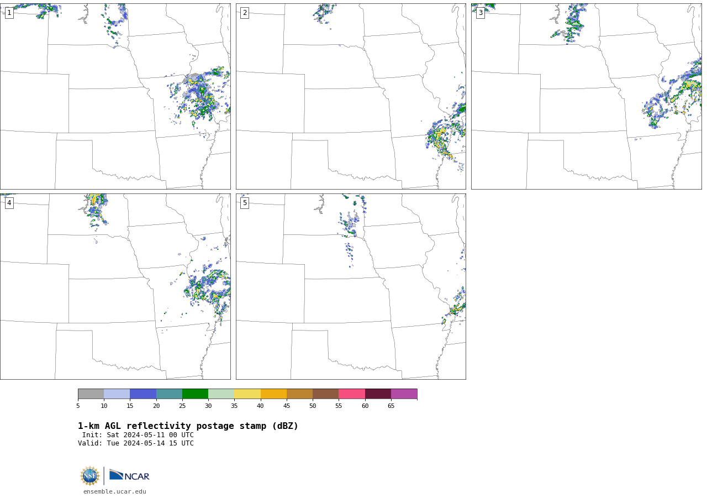Click the number 3 panel label
Viewport: 707px width, 498px height.
[481, 13]
